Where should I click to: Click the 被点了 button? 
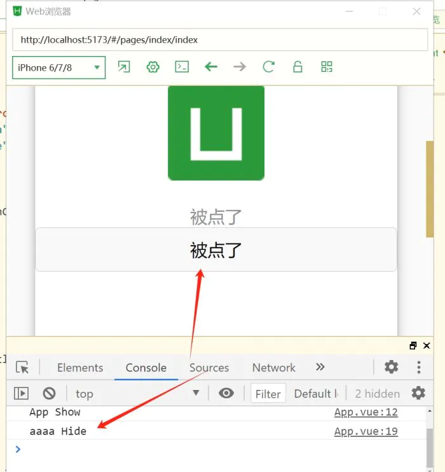click(x=216, y=249)
